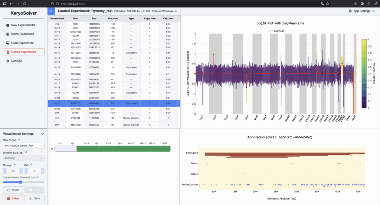Increase Omega value with plus button
380x205 pixels.
click(x=21, y=171)
